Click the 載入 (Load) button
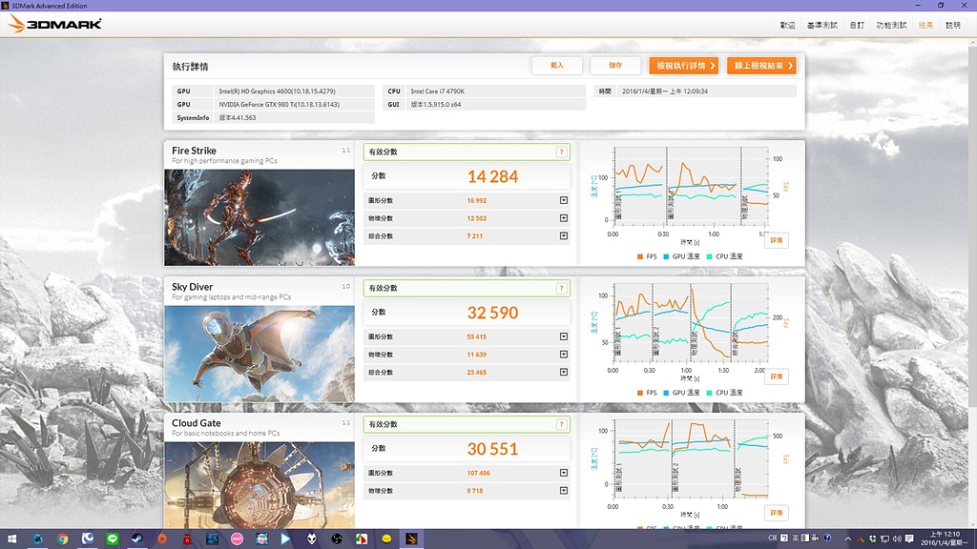Screen dimensions: 977x549 557,66
